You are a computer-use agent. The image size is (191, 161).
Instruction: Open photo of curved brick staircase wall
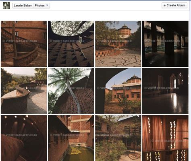point(24,44)
